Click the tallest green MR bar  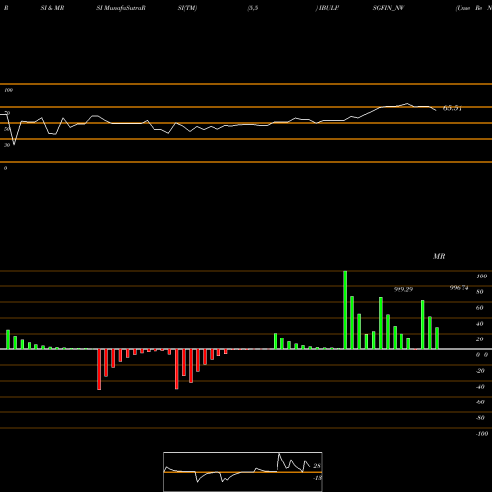[345, 310]
